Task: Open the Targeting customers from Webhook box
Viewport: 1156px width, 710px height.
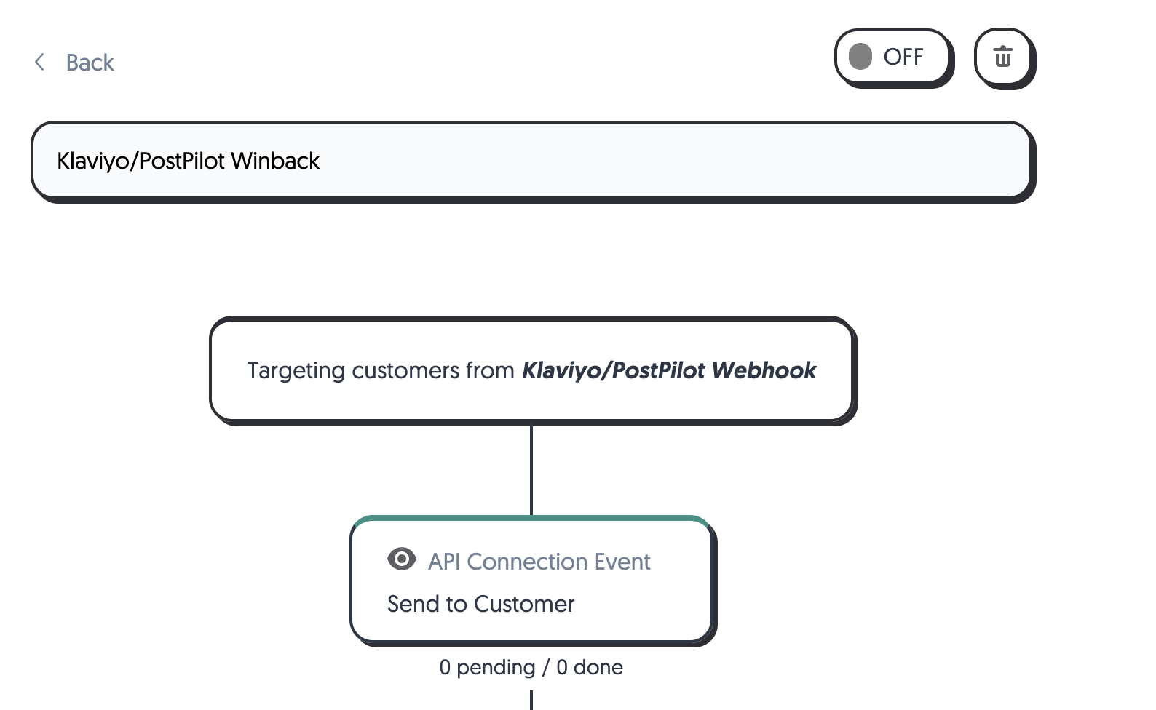Action: coord(532,370)
